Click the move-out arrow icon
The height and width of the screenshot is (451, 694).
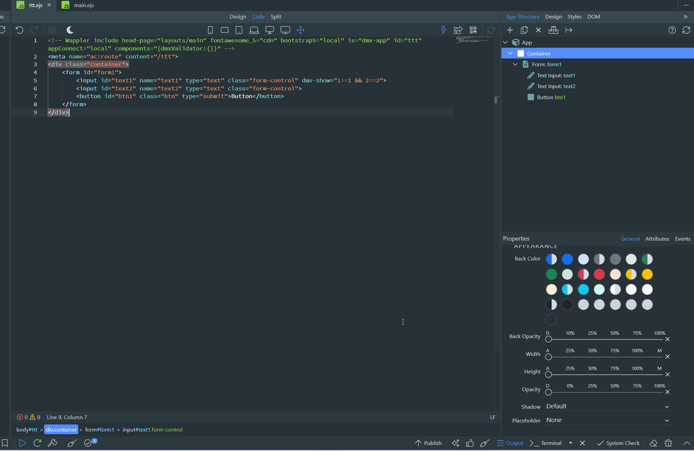tap(569, 30)
